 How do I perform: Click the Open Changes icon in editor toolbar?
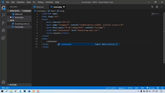pyautogui.click(x=152, y=7)
